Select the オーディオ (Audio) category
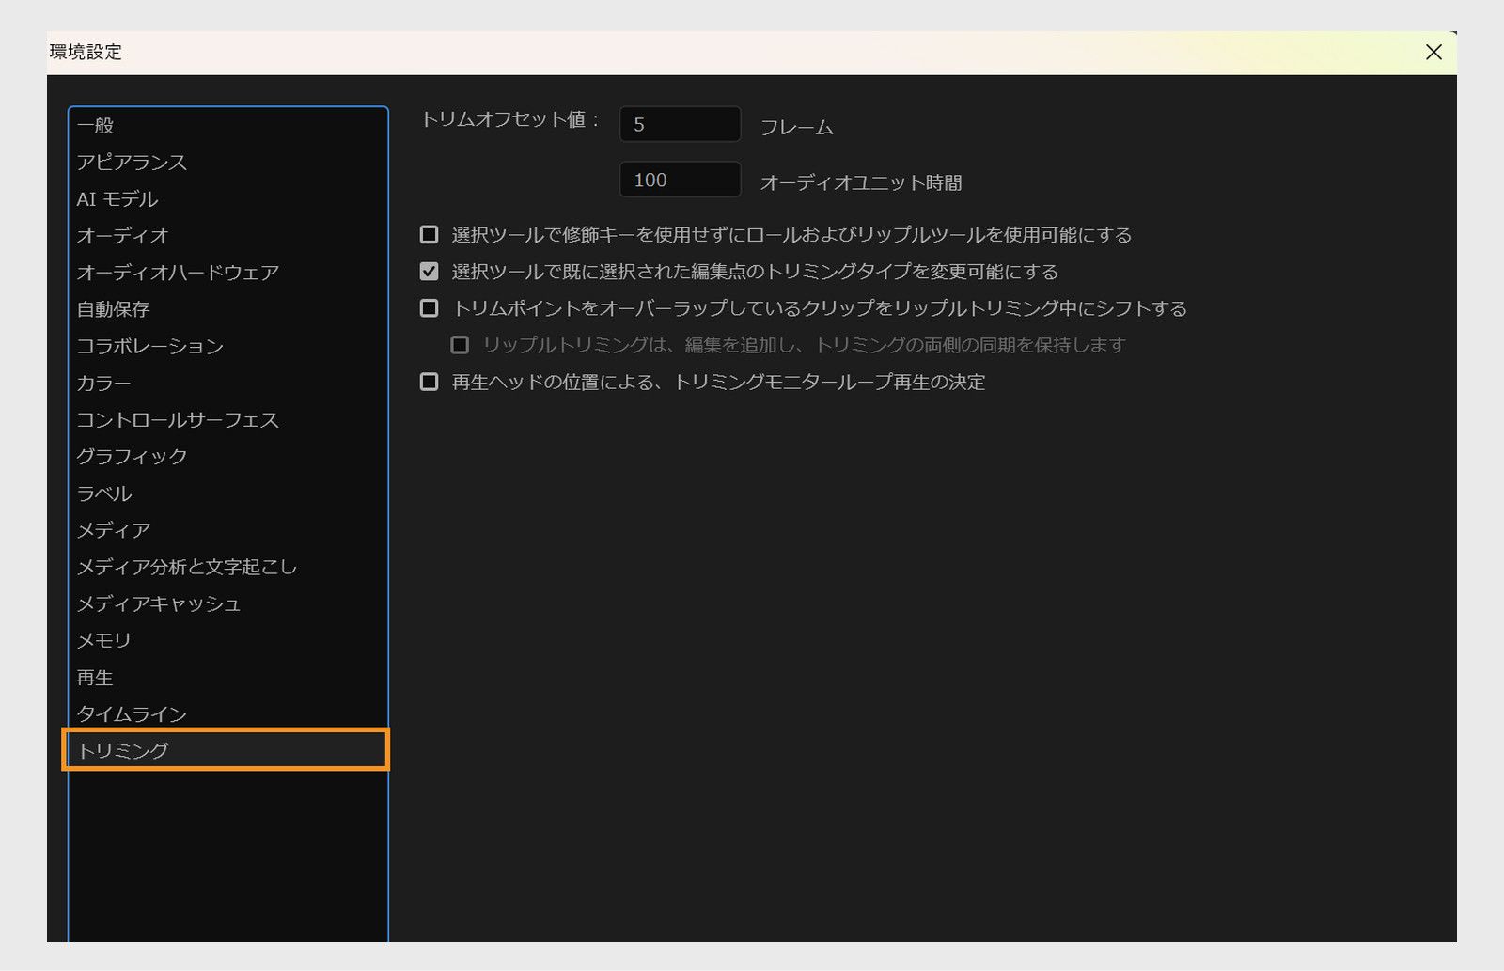The image size is (1504, 971). 123,236
